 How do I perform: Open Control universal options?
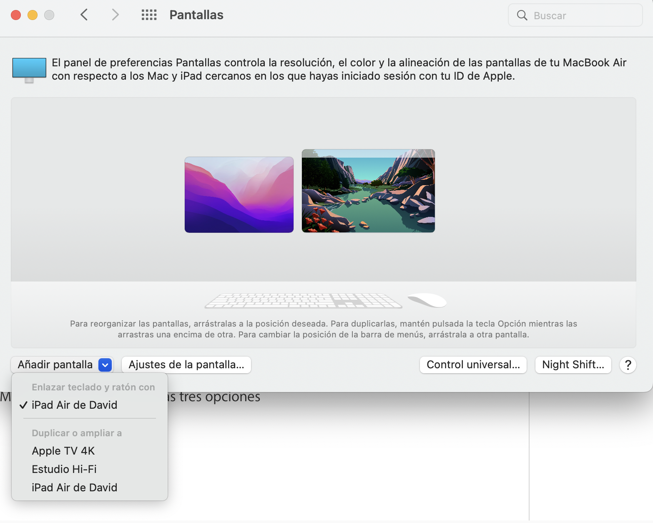click(x=473, y=365)
